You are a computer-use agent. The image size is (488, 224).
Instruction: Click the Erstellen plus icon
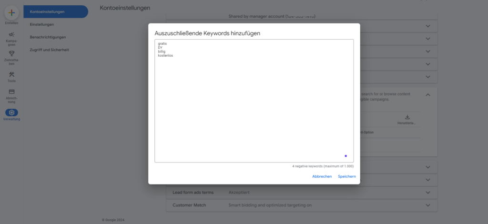pos(11,13)
